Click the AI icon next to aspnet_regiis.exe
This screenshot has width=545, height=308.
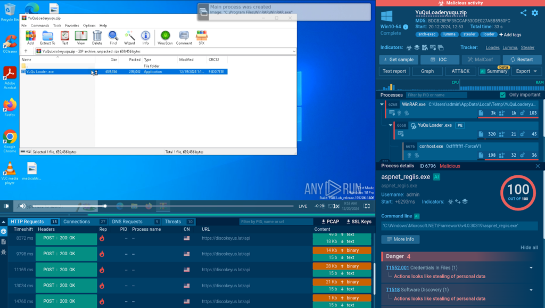pyautogui.click(x=436, y=176)
